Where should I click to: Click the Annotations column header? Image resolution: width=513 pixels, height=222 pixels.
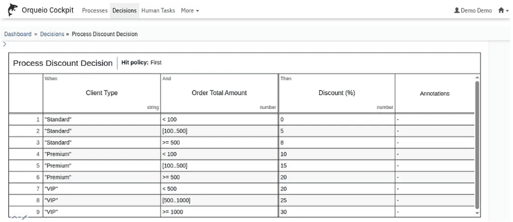pyautogui.click(x=434, y=93)
